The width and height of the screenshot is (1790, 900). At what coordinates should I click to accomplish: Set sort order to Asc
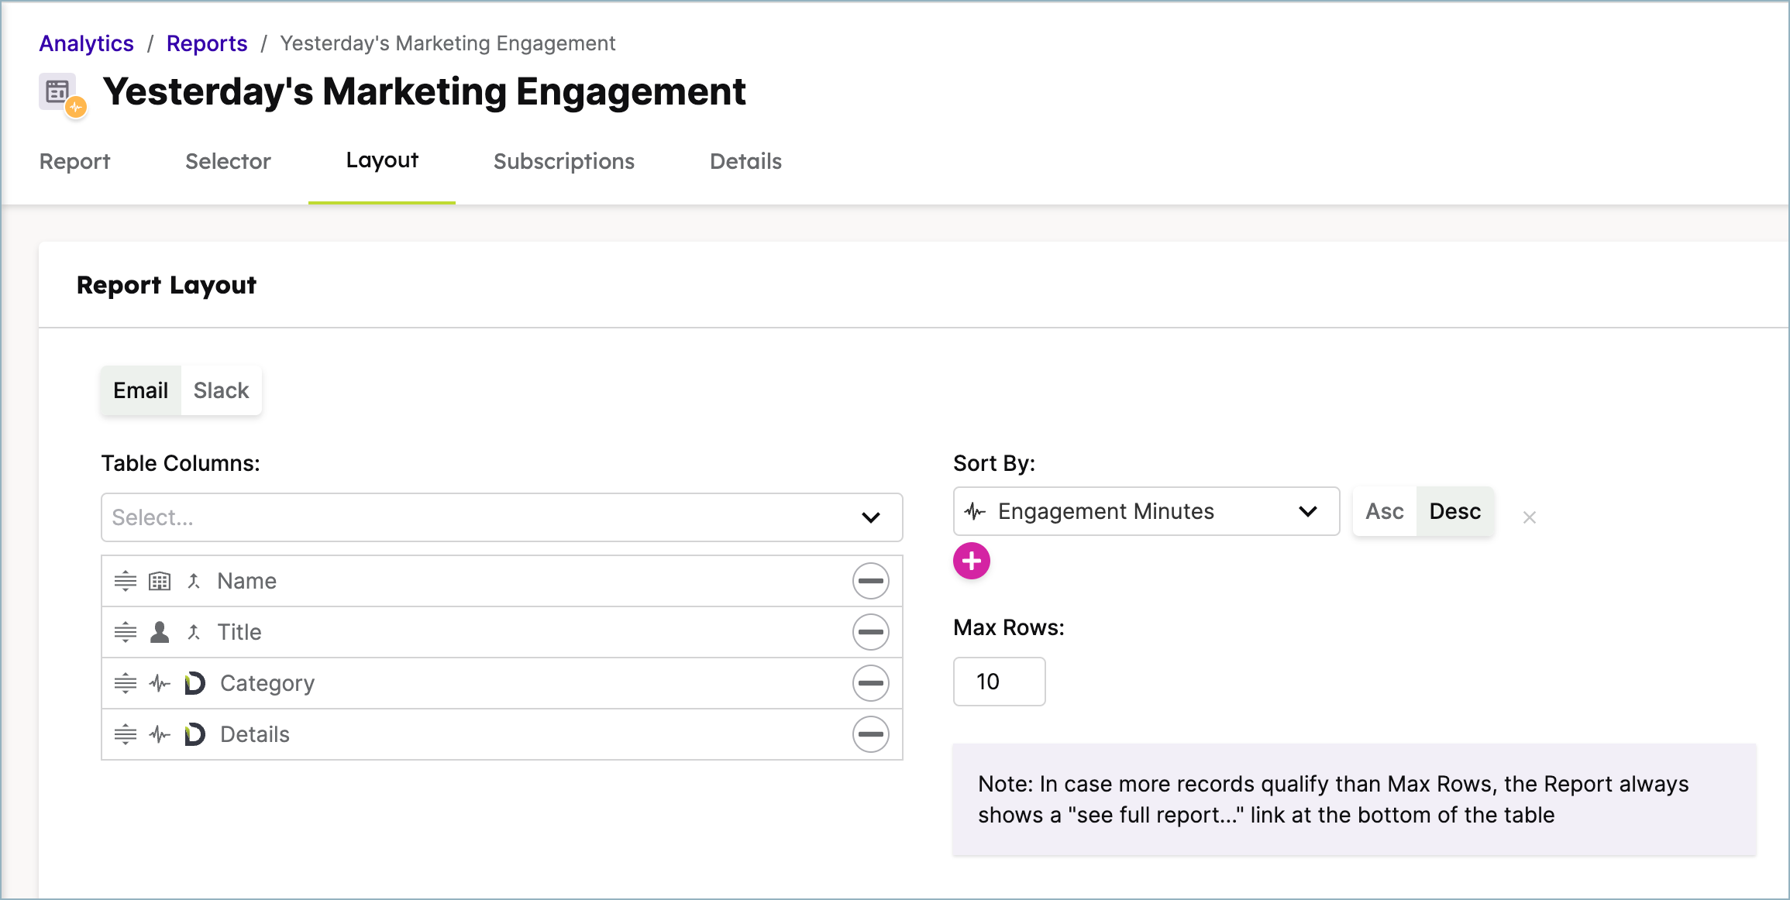pyautogui.click(x=1384, y=511)
